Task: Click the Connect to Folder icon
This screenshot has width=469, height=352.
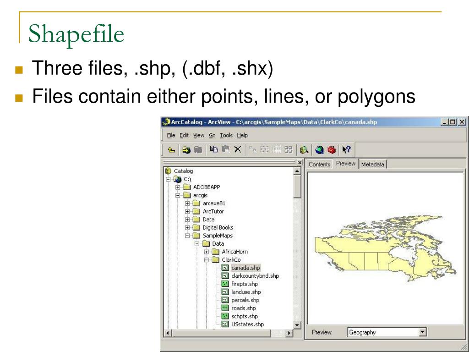Action: [x=186, y=150]
